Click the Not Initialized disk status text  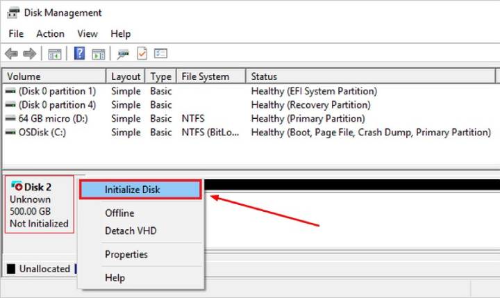(39, 224)
